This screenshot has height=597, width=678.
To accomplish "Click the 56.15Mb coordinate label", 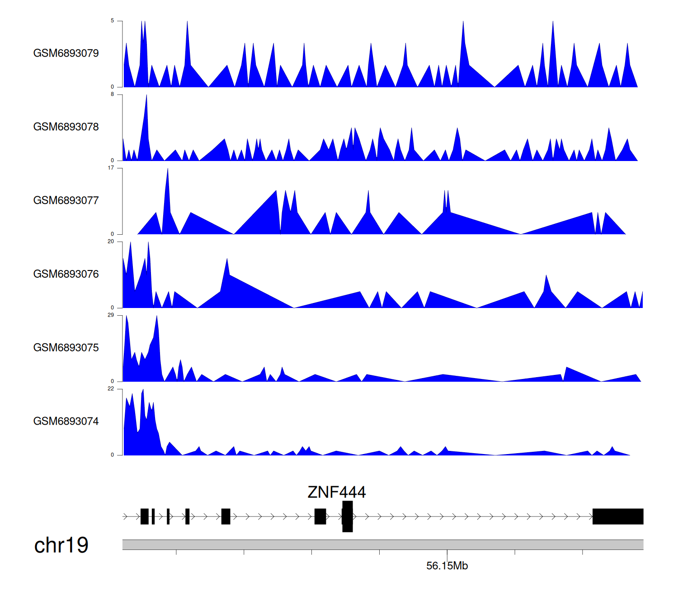I will click(447, 566).
